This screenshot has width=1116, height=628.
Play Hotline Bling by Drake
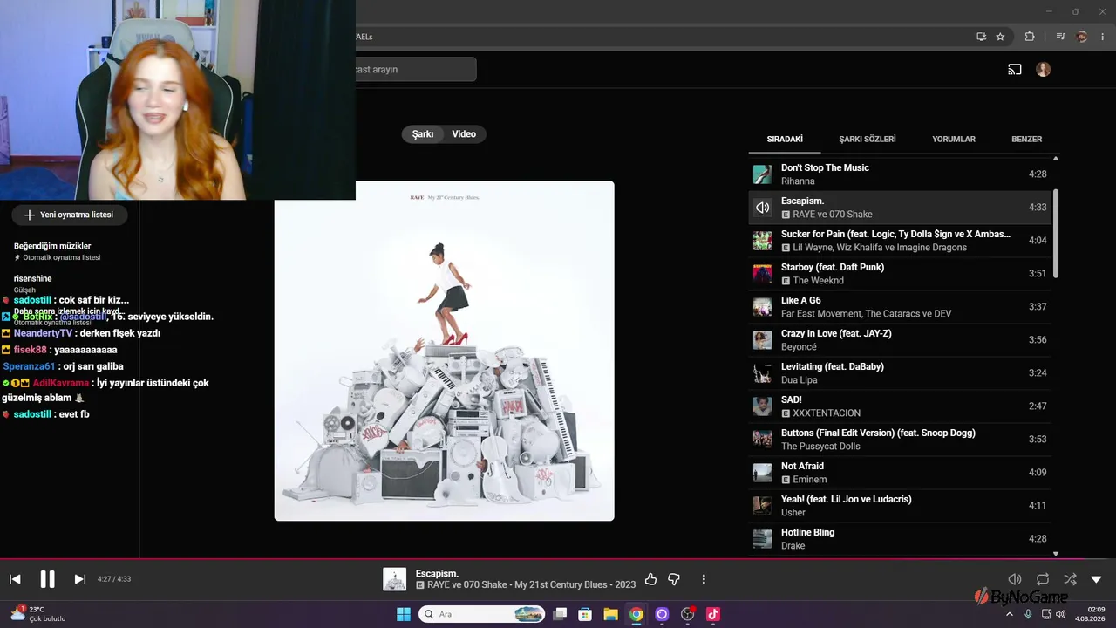[x=900, y=539]
